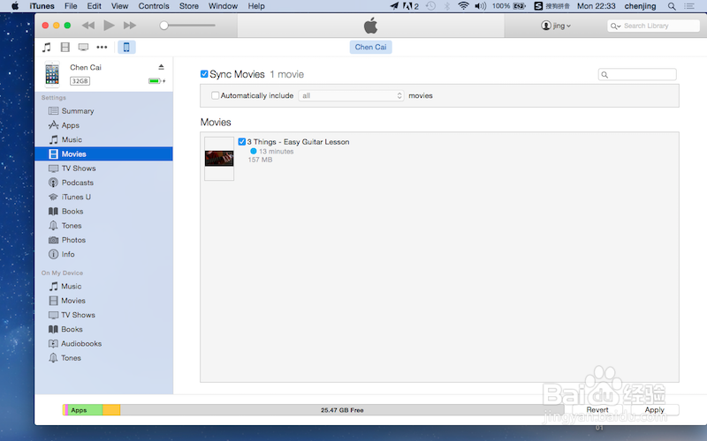Open the Edit menu

[95, 6]
